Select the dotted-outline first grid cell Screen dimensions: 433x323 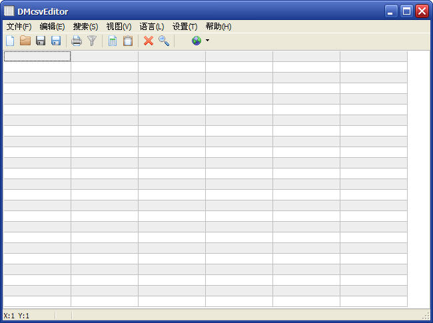37,57
